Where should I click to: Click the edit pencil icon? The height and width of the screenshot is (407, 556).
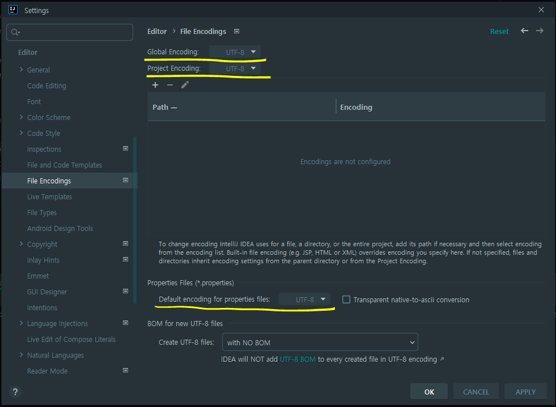tap(185, 85)
